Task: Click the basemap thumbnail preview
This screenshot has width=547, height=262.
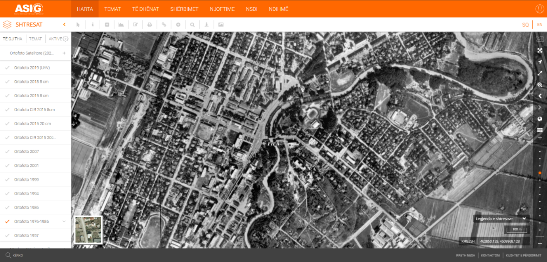Action: point(88,229)
